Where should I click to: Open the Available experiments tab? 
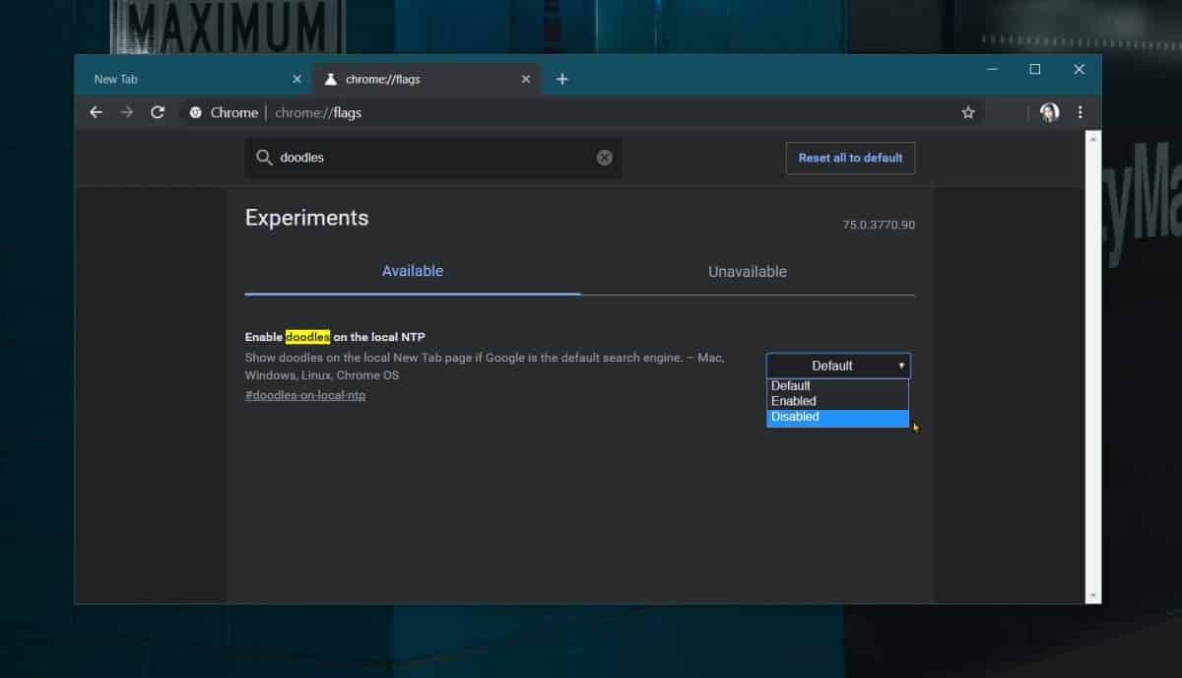click(413, 271)
